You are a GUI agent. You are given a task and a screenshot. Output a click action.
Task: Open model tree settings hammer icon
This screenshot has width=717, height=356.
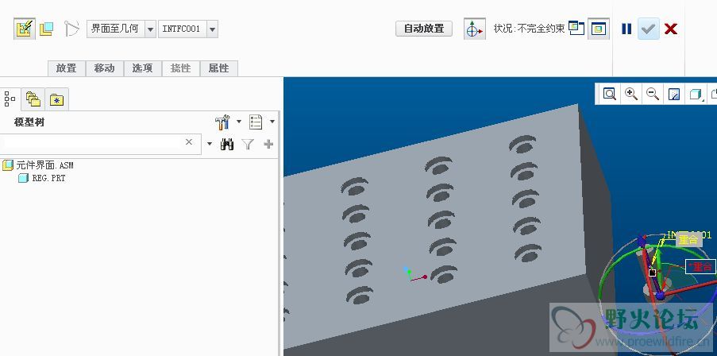pyautogui.click(x=222, y=122)
